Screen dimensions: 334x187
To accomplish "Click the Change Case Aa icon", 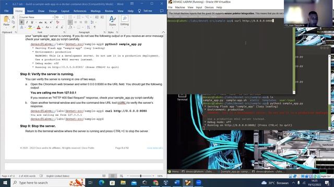I will point(47,27).
